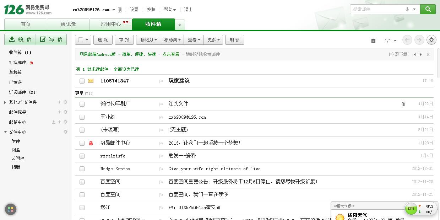Click the 收信 button
440x220 pixels.
coord(20,39)
